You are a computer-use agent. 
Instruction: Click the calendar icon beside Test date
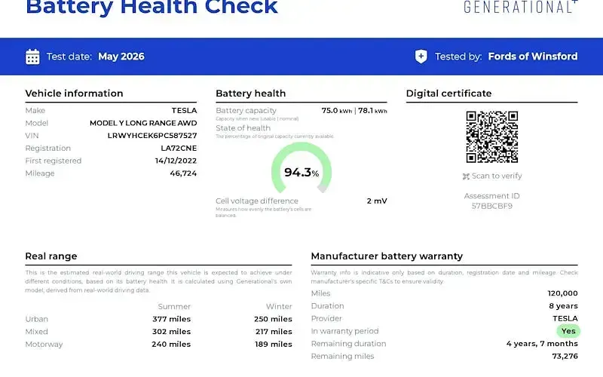32,57
